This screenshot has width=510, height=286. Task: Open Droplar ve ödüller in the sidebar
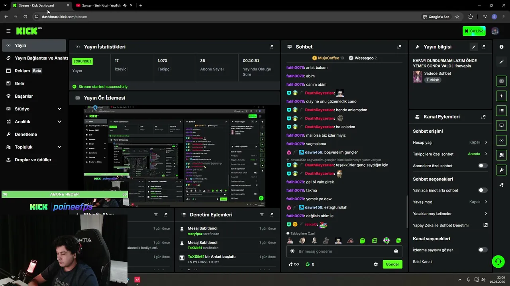[x=34, y=160]
